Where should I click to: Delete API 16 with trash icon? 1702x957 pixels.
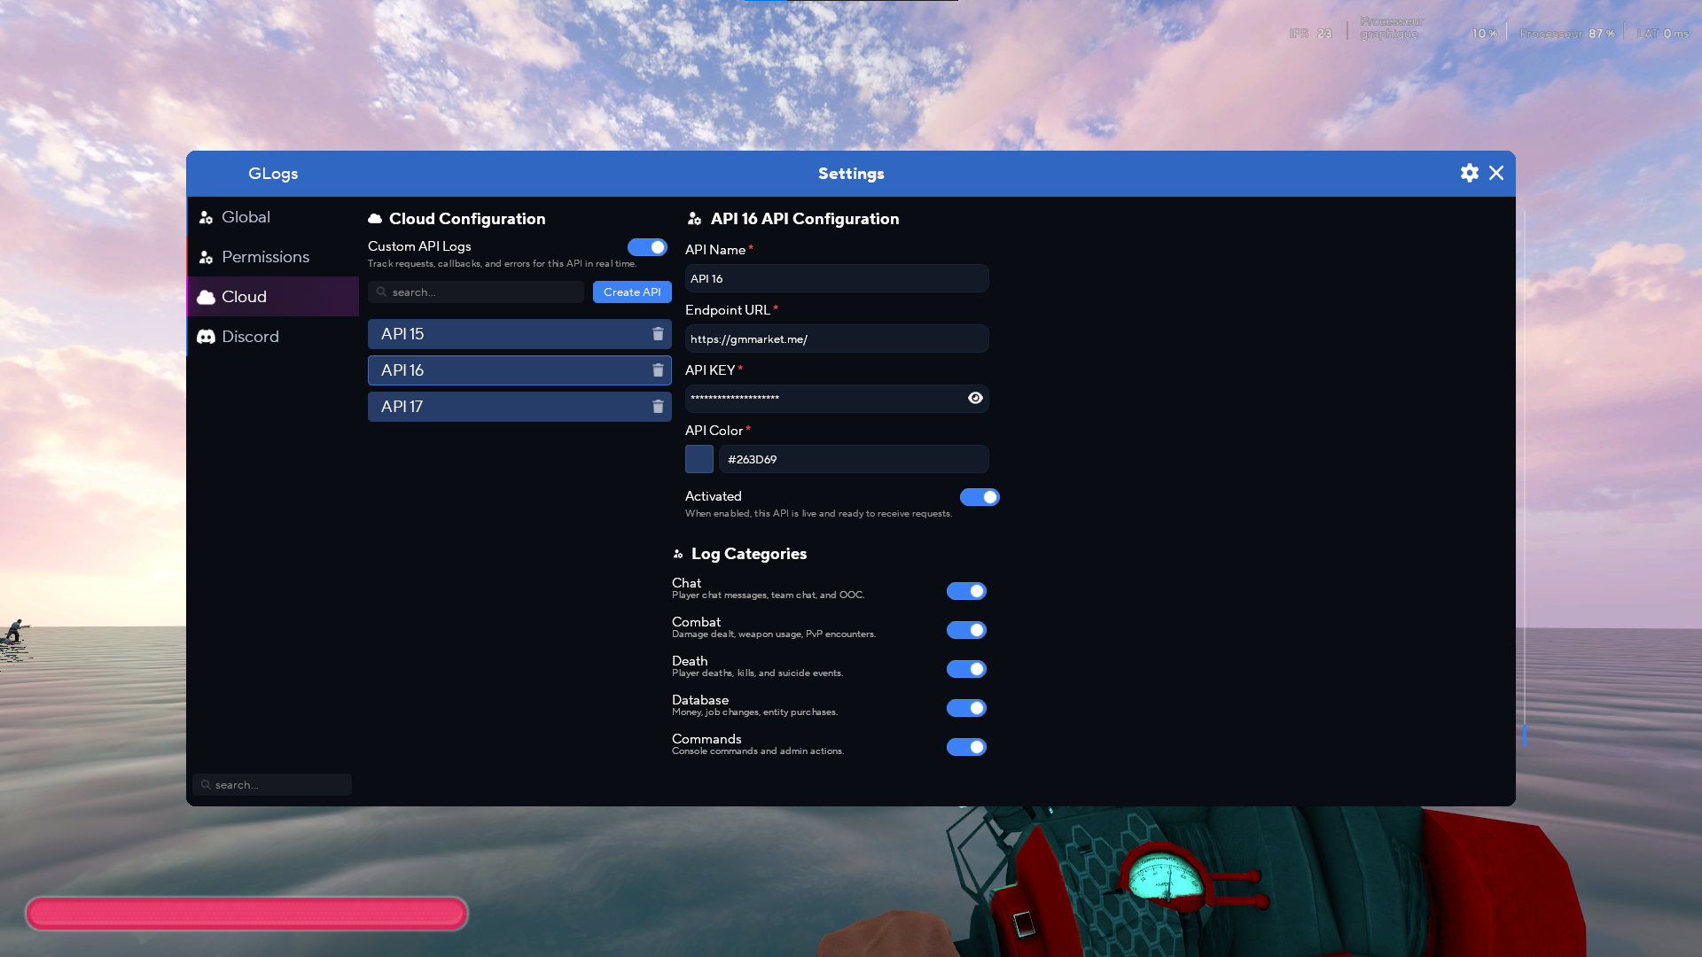coord(658,370)
